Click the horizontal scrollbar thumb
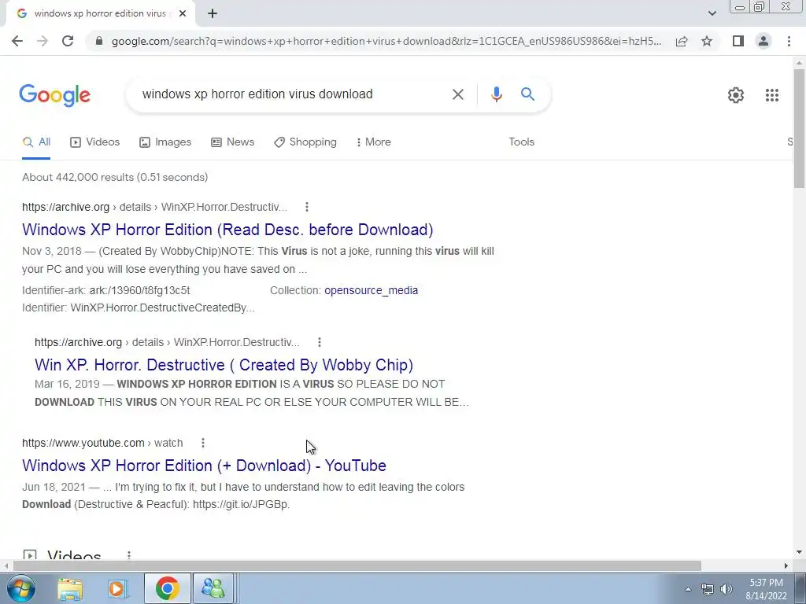The image size is (806, 604). [x=357, y=565]
